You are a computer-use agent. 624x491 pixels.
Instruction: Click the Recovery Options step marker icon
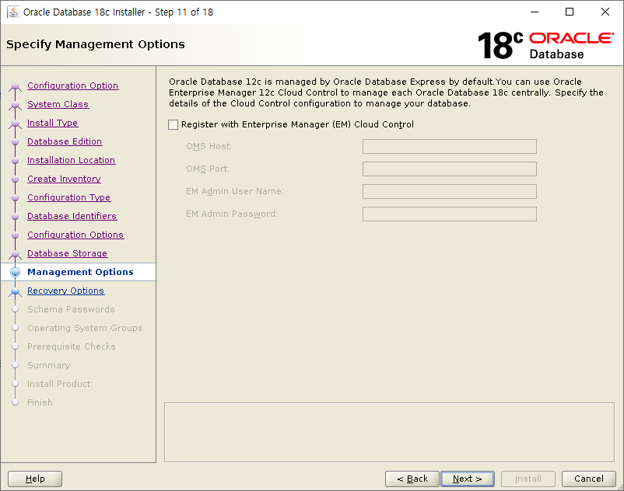point(15,291)
